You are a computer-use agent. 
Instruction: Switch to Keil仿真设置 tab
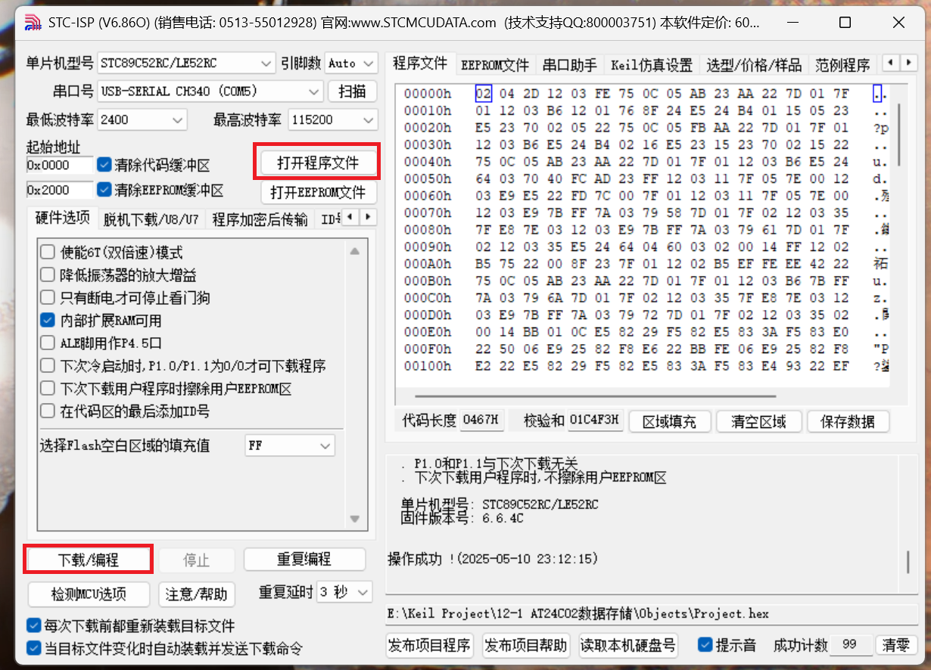[652, 65]
